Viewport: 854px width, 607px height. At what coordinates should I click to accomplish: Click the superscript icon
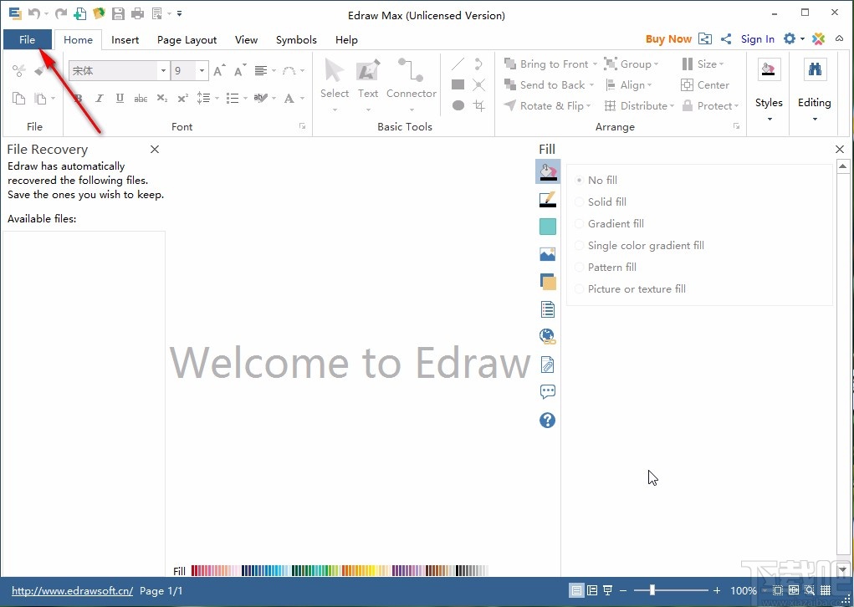[183, 99]
